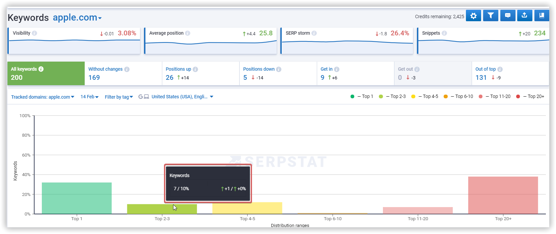
Task: Open the Snippets metric card
Action: [483, 41]
